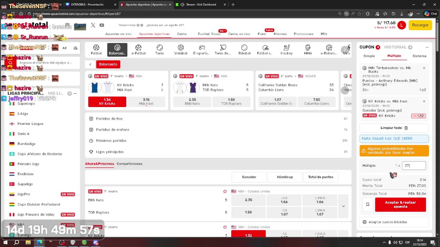Open the Misiones menu item
This screenshot has width=440, height=247.
(x=280, y=34)
